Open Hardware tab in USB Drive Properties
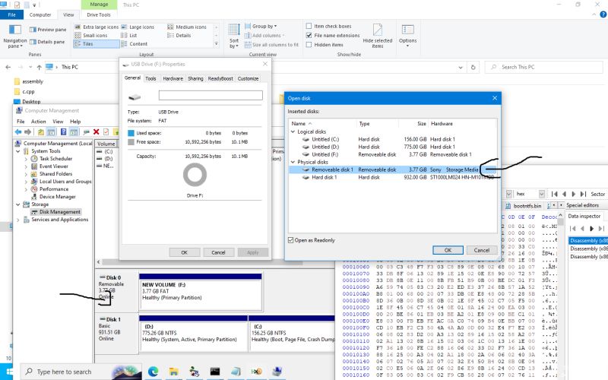The height and width of the screenshot is (380, 608). click(173, 78)
